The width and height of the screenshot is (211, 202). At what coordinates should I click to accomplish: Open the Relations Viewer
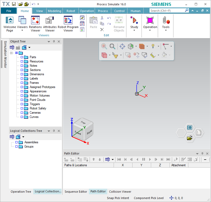pos(35,24)
